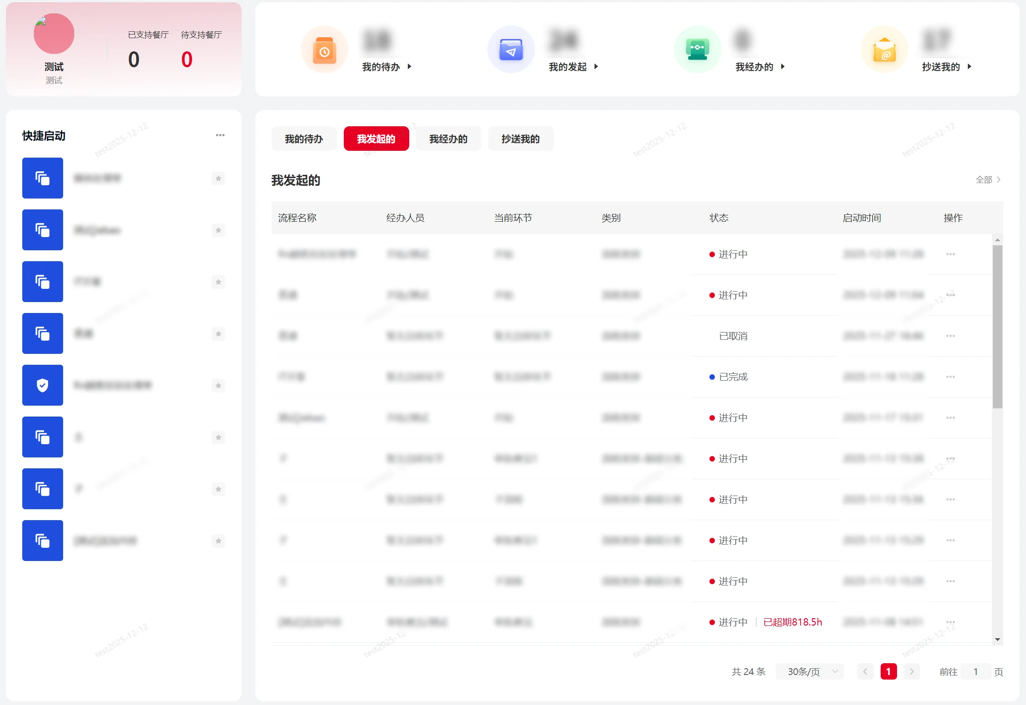Follow the 我的发起 card link
Image resolution: width=1026 pixels, height=705 pixels.
[573, 67]
